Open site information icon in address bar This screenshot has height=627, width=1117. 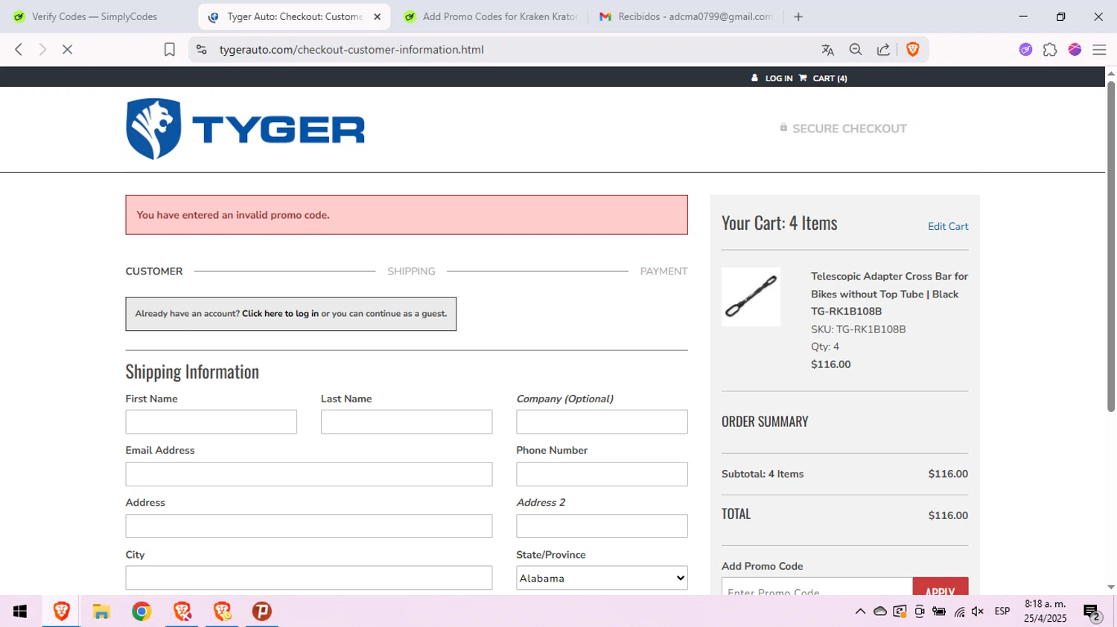click(201, 50)
